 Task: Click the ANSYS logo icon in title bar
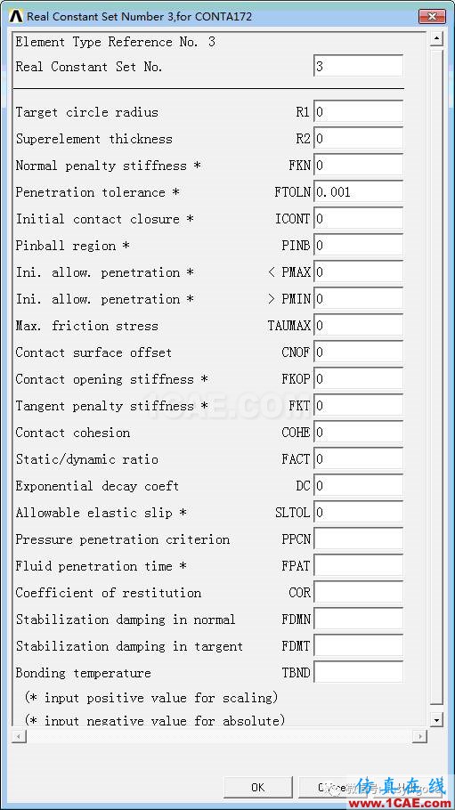tap(16, 16)
